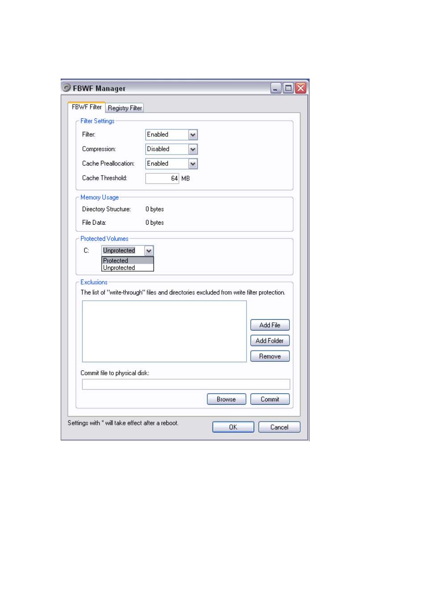Confirm settings with the OK button
Viewport: 426px width, 603px height.
pos(233,427)
